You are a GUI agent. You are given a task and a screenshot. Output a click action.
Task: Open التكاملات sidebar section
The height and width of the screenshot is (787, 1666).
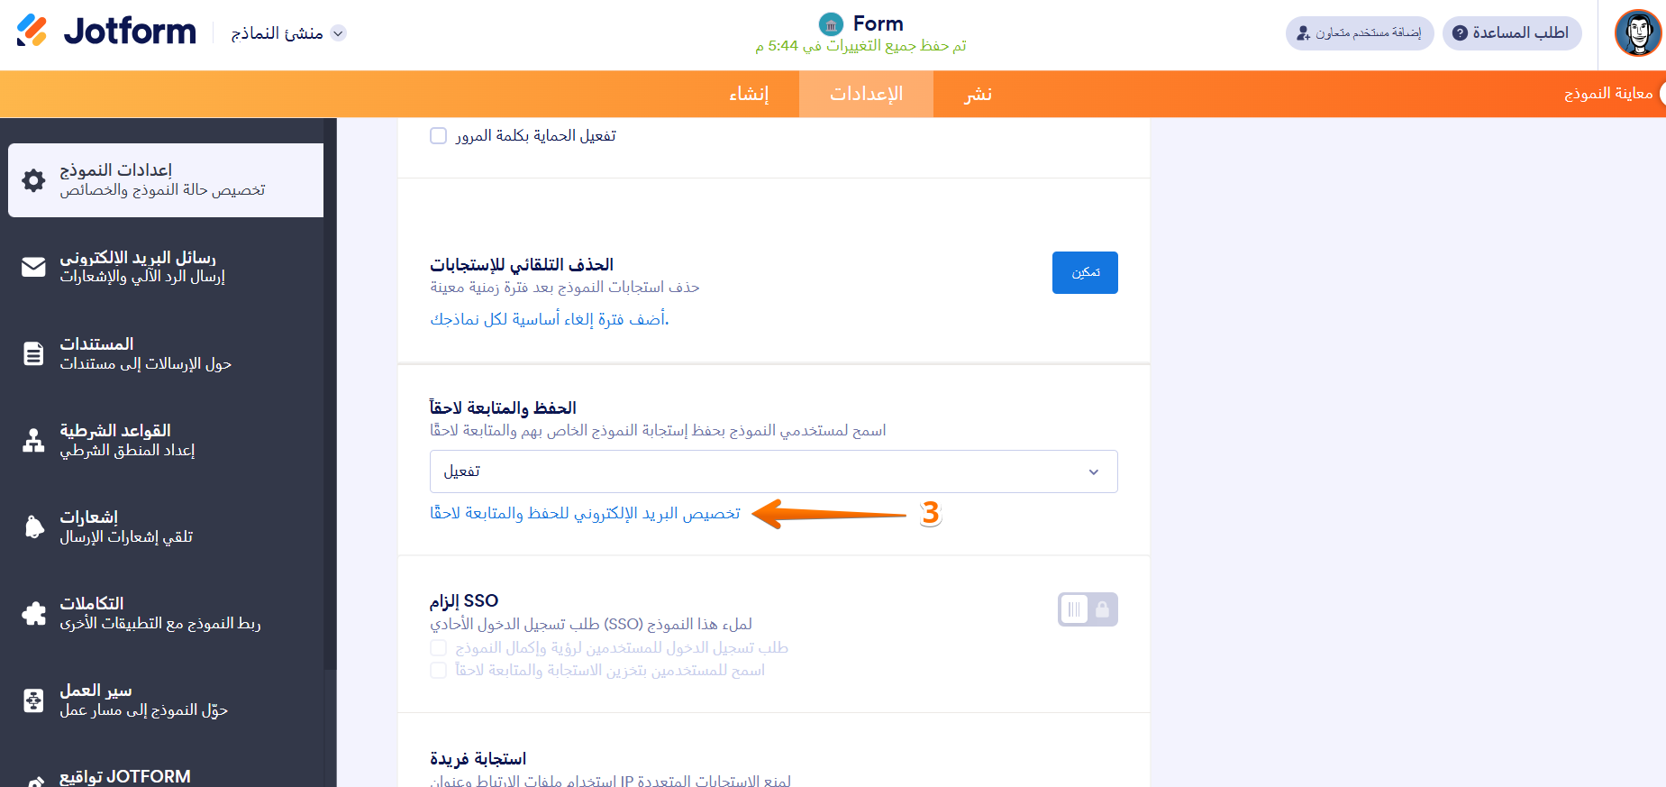tap(166, 613)
